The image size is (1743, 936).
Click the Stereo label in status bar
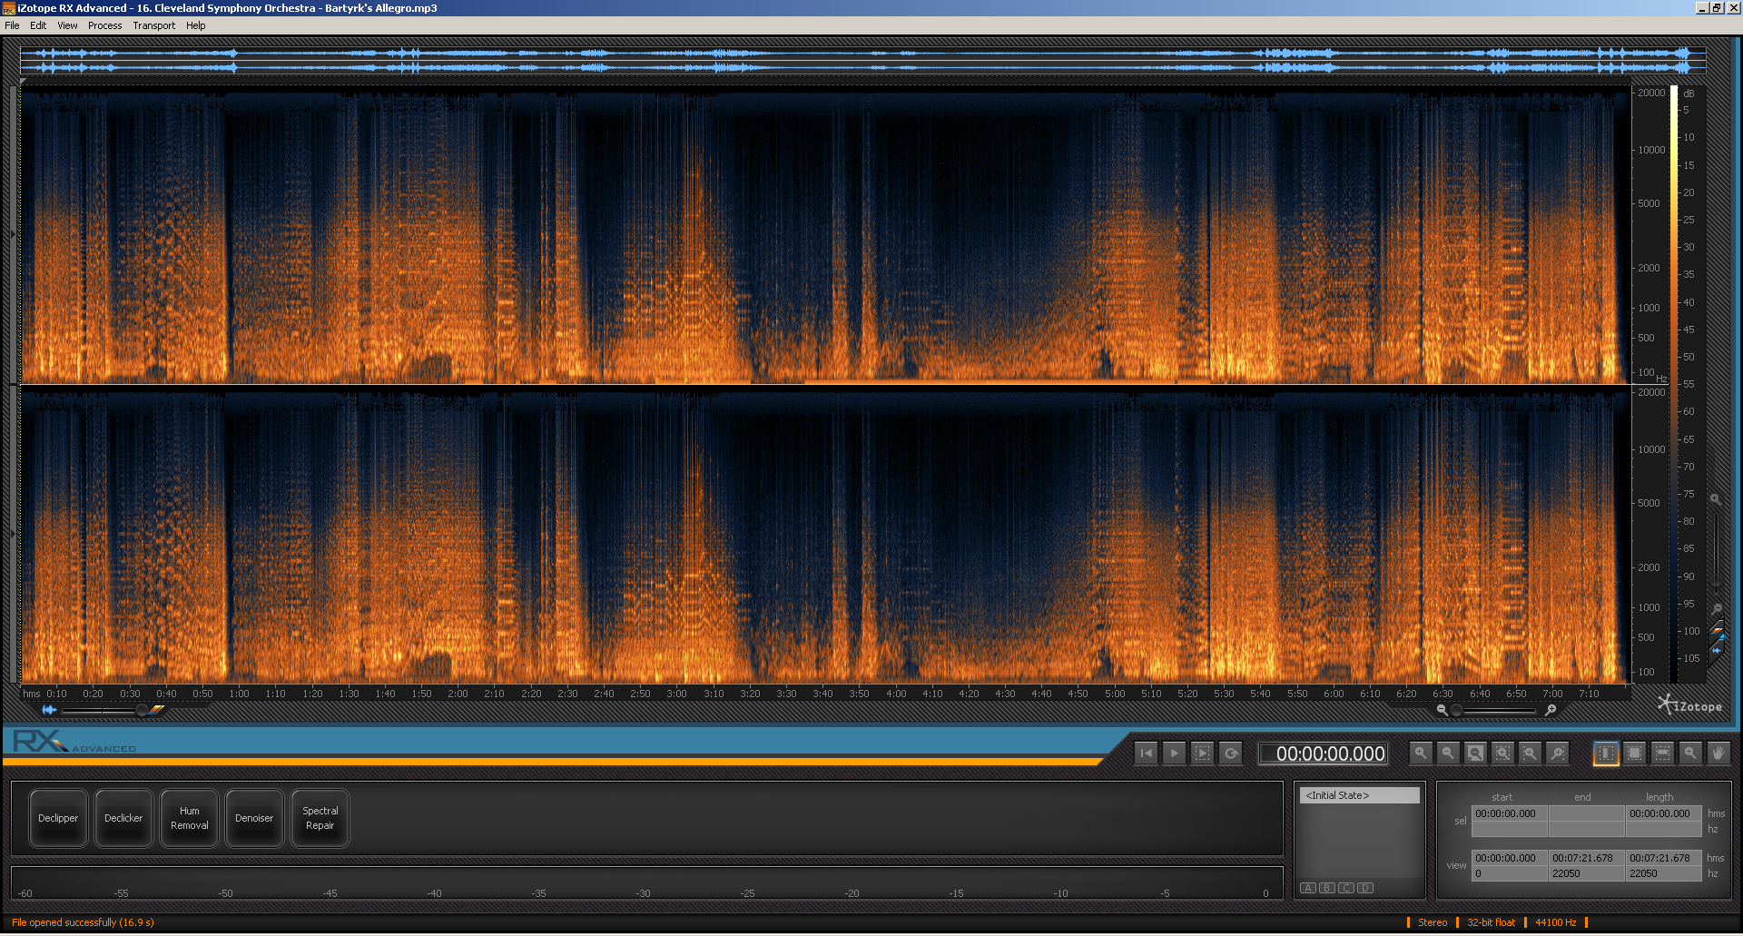[1433, 922]
